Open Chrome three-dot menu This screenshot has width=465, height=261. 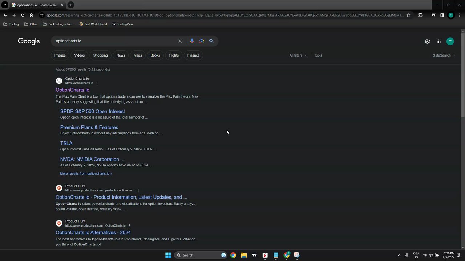click(x=460, y=15)
